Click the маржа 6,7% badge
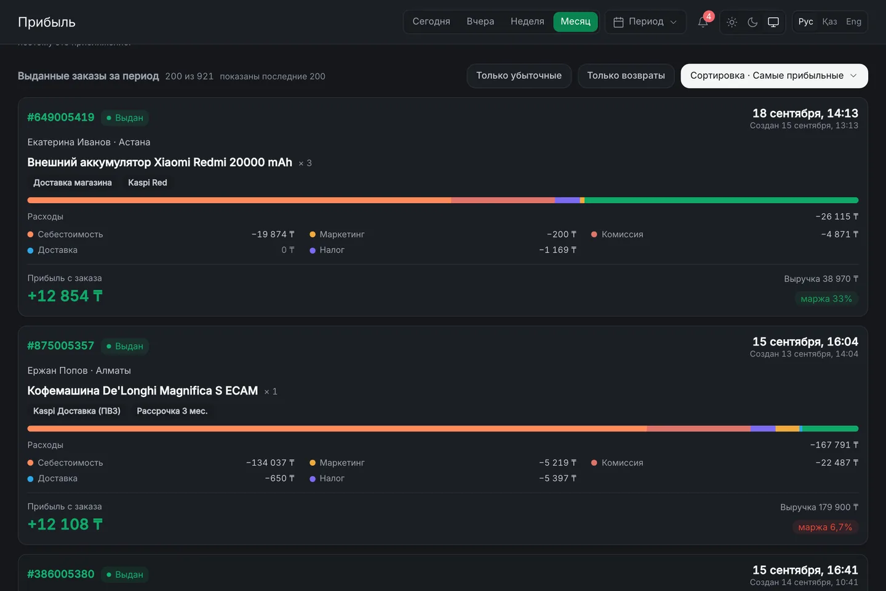The width and height of the screenshot is (886, 591). tap(825, 527)
